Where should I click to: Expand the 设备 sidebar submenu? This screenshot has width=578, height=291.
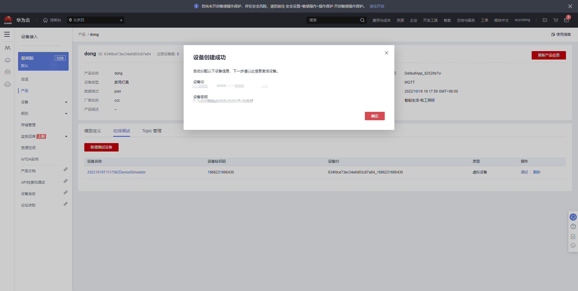point(66,103)
